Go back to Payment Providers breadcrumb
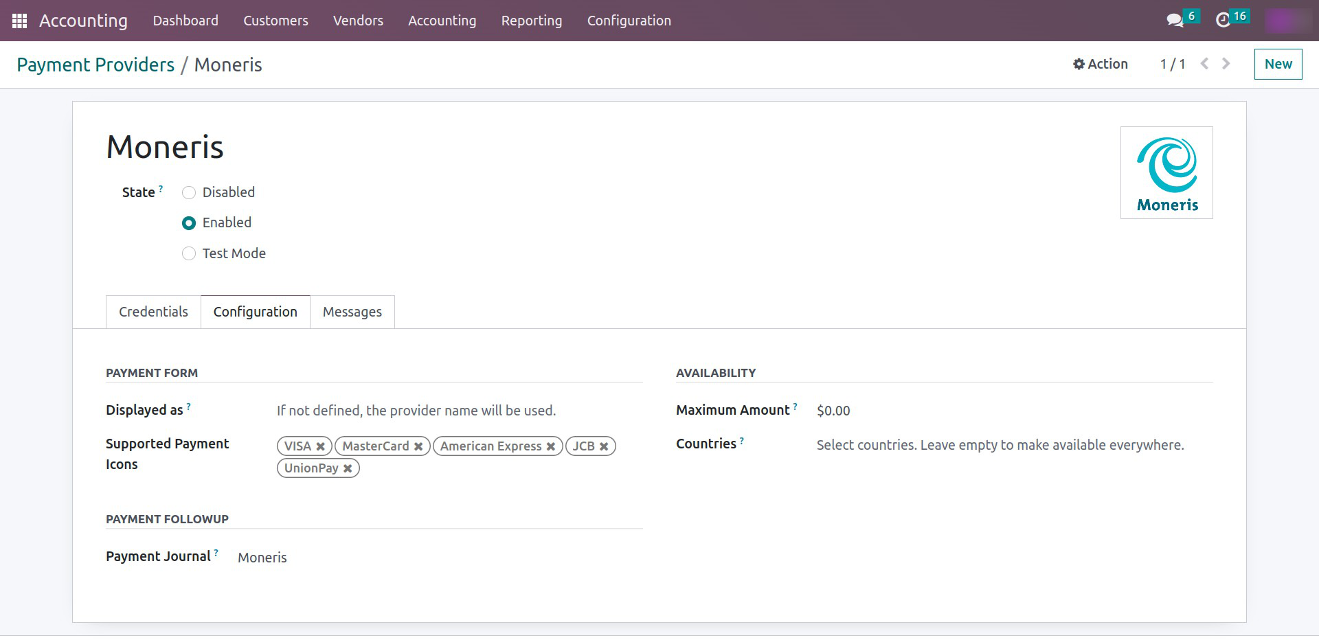This screenshot has height=640, width=1319. coord(95,65)
